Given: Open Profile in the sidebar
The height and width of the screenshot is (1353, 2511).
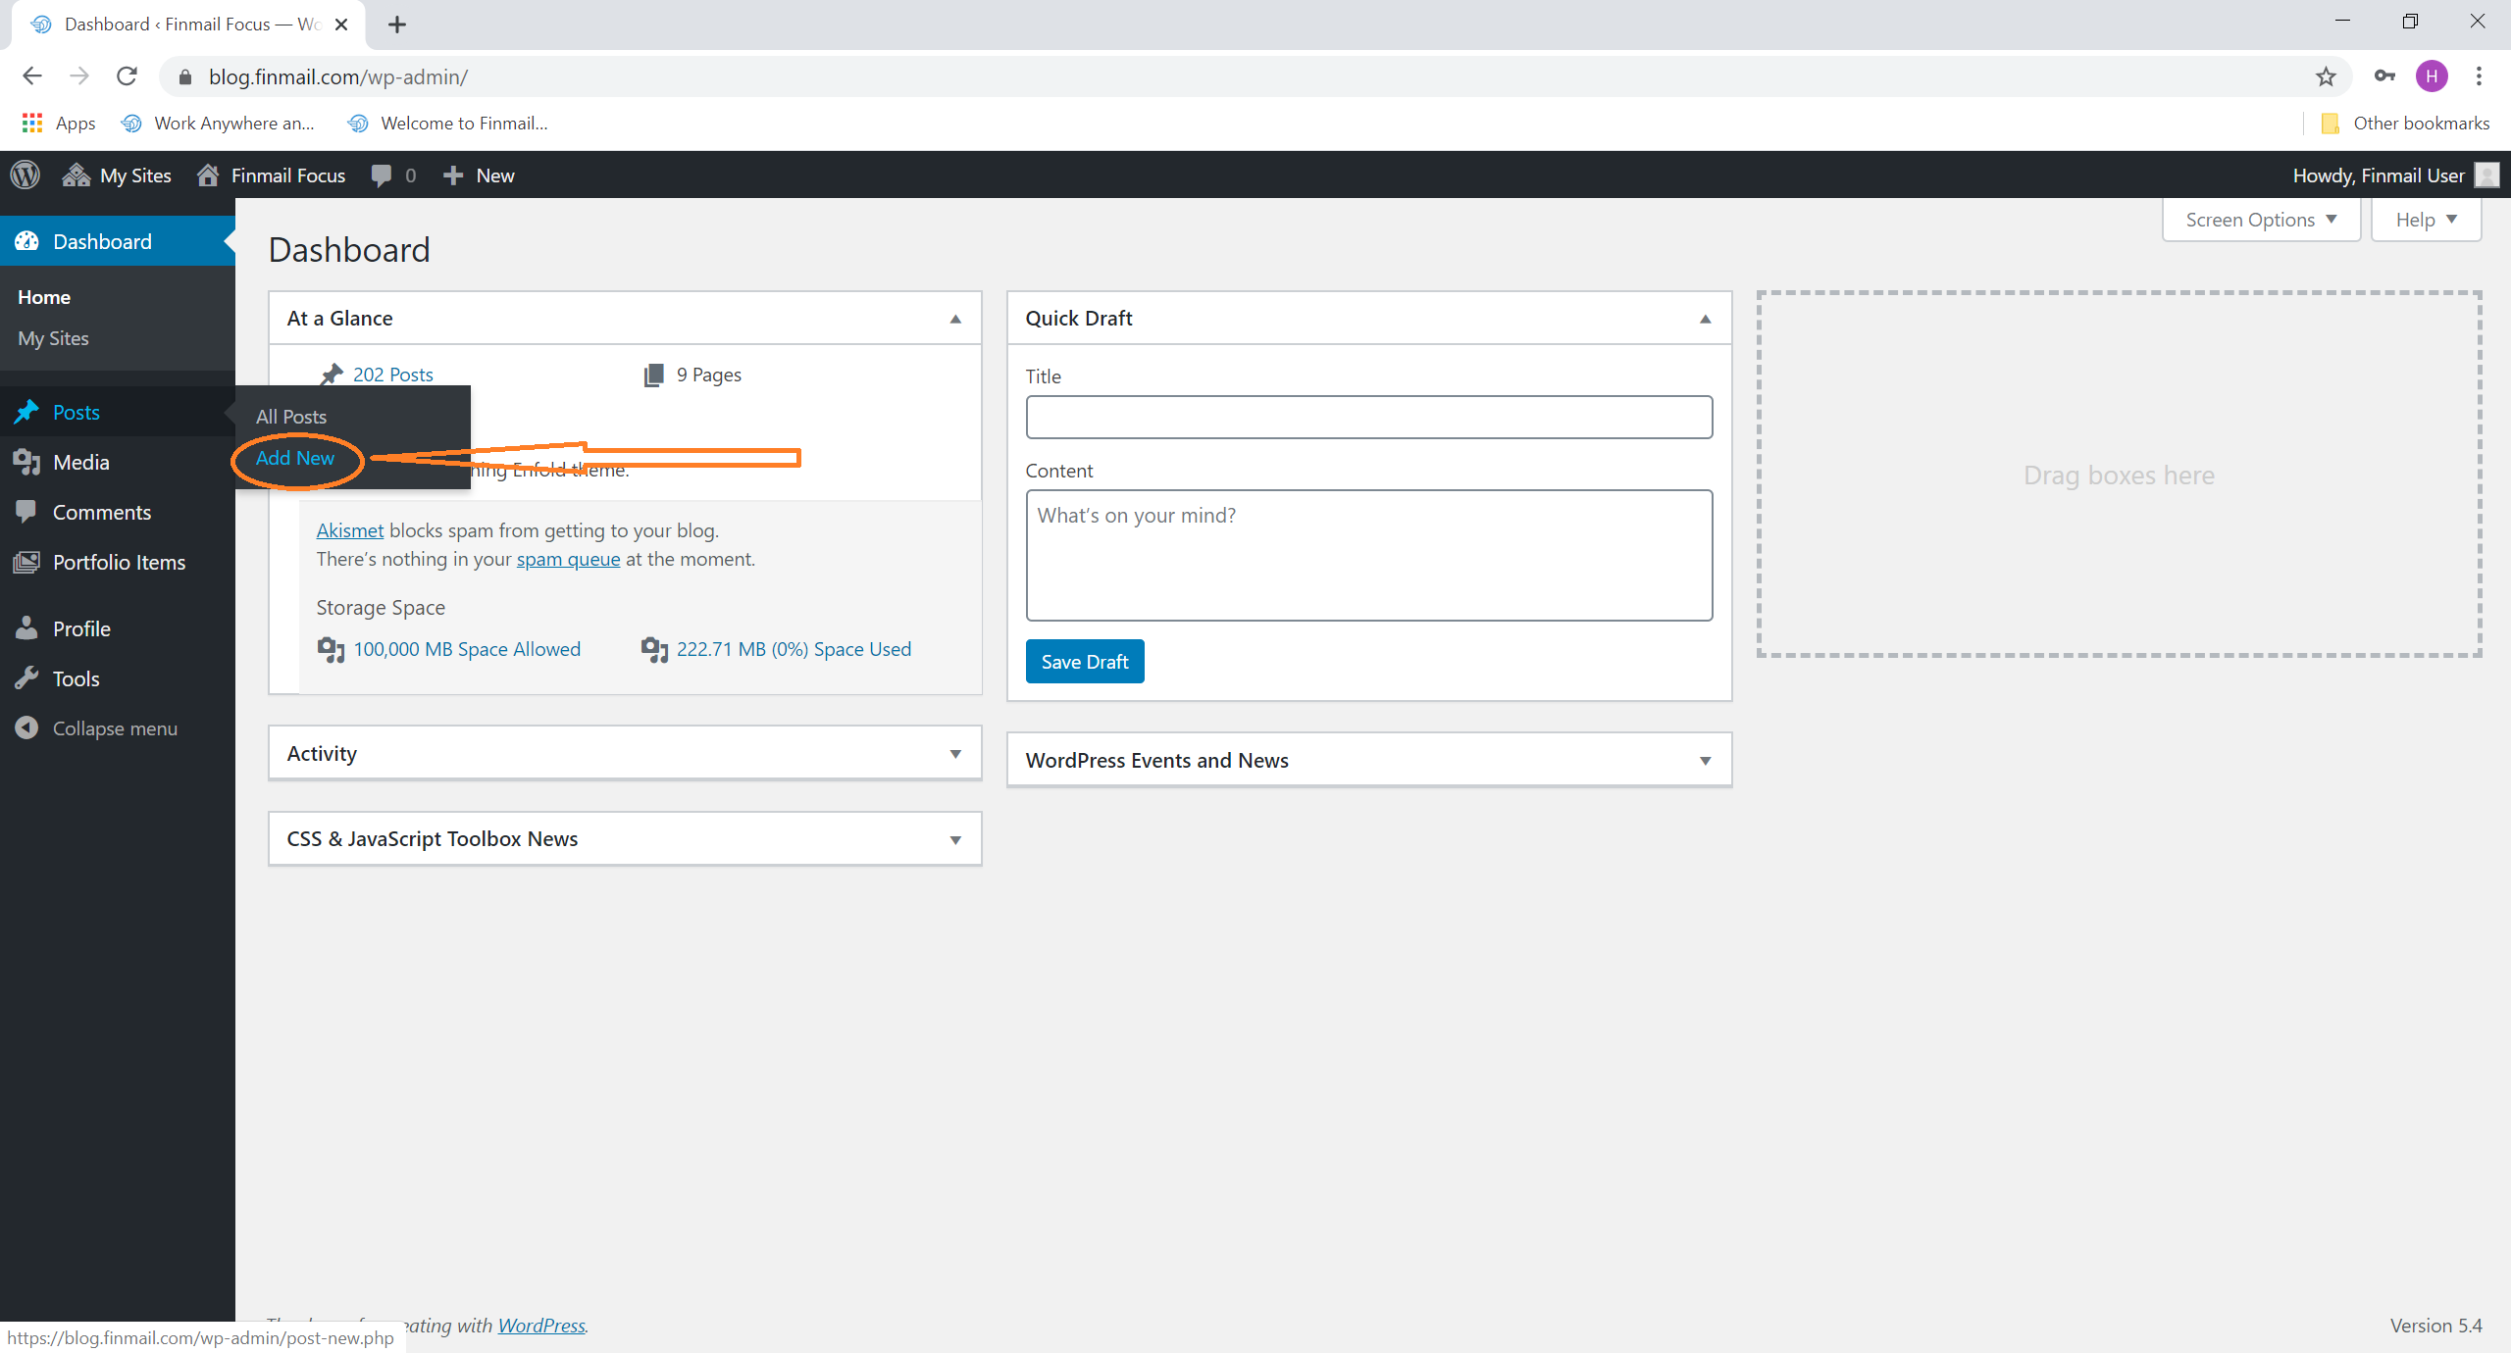Looking at the screenshot, I should coord(118,628).
